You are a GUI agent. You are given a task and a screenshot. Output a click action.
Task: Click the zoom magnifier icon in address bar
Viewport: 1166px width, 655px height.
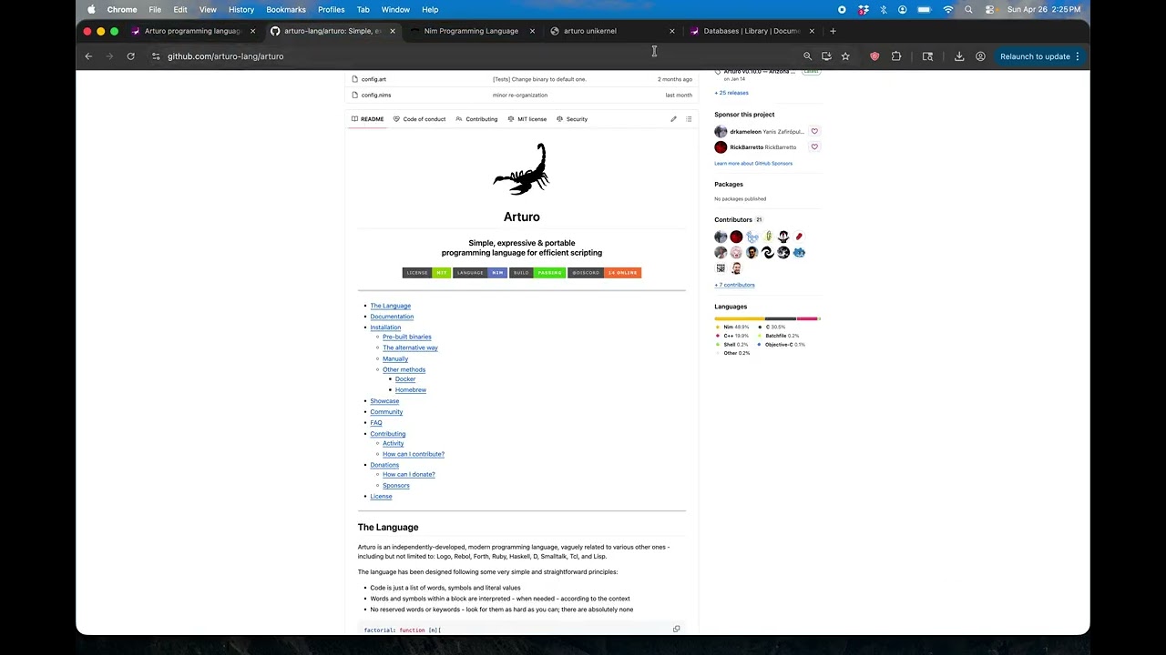coord(807,56)
